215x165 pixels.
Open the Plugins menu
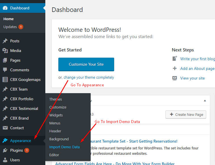[23, 150]
